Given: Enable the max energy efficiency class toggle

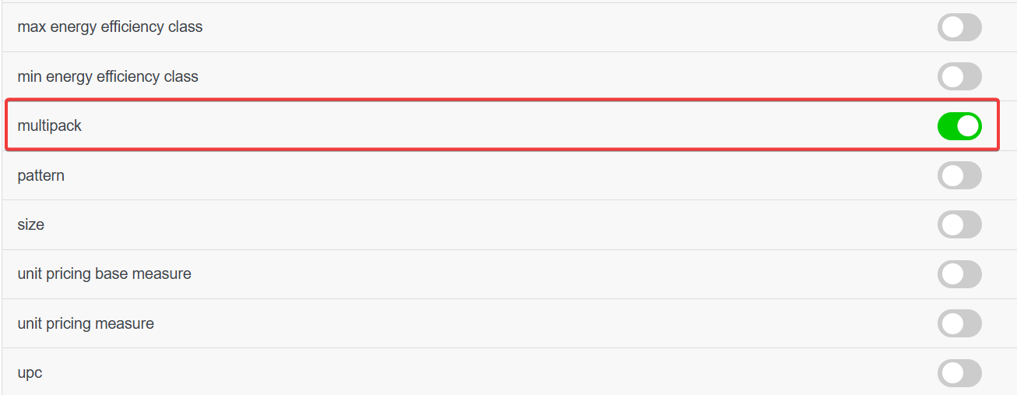Looking at the screenshot, I should tap(959, 27).
